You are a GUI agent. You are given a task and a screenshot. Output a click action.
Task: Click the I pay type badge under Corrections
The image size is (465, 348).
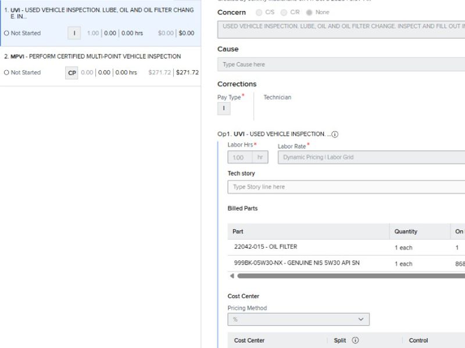(224, 108)
